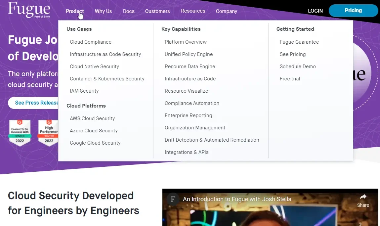Select Drift Detection & Automated Remediation
This screenshot has height=226, width=380.
pyautogui.click(x=212, y=140)
